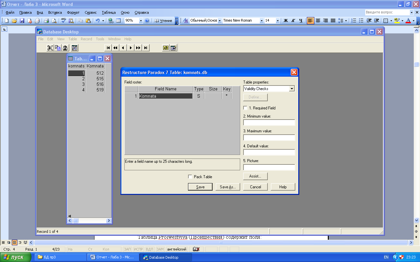420x262 pixels.
Task: Click Cancel in the Restructure dialog
Action: [255, 187]
